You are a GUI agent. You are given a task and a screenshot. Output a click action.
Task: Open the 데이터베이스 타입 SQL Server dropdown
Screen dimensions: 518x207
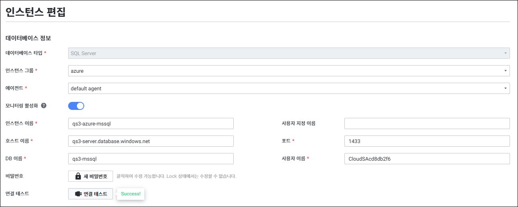(x=289, y=53)
